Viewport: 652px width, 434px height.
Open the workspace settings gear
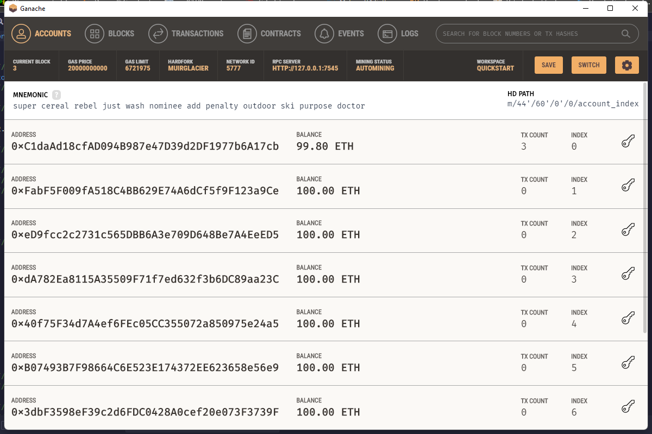pyautogui.click(x=626, y=65)
